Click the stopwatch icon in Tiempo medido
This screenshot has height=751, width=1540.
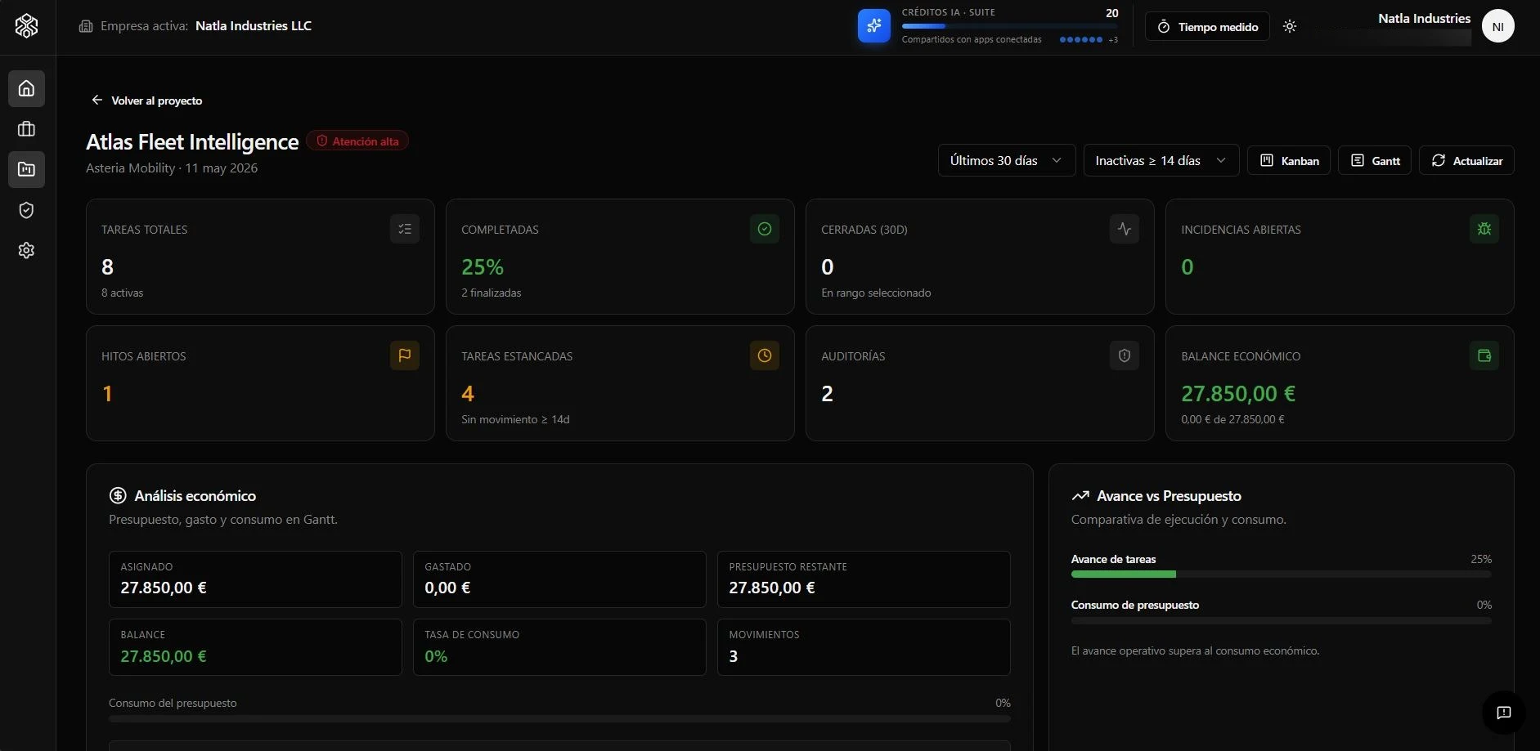click(1163, 27)
